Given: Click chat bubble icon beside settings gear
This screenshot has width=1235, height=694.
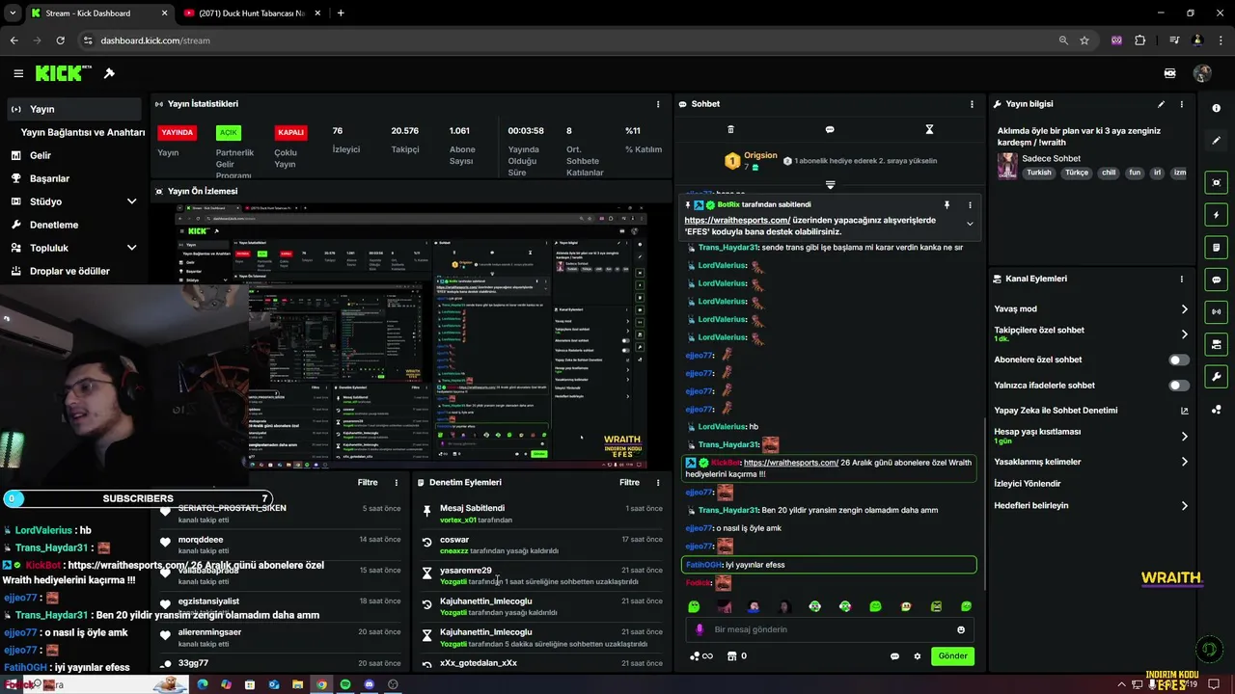Looking at the screenshot, I should (x=894, y=656).
